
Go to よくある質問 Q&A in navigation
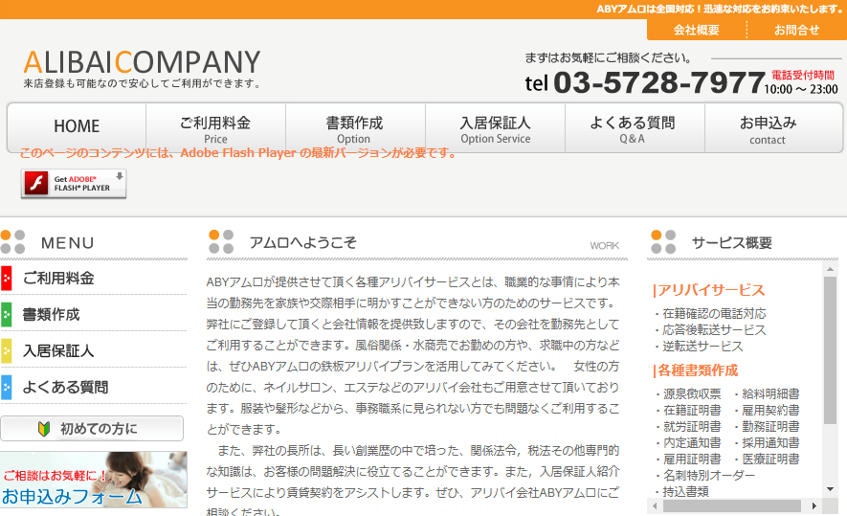point(633,129)
